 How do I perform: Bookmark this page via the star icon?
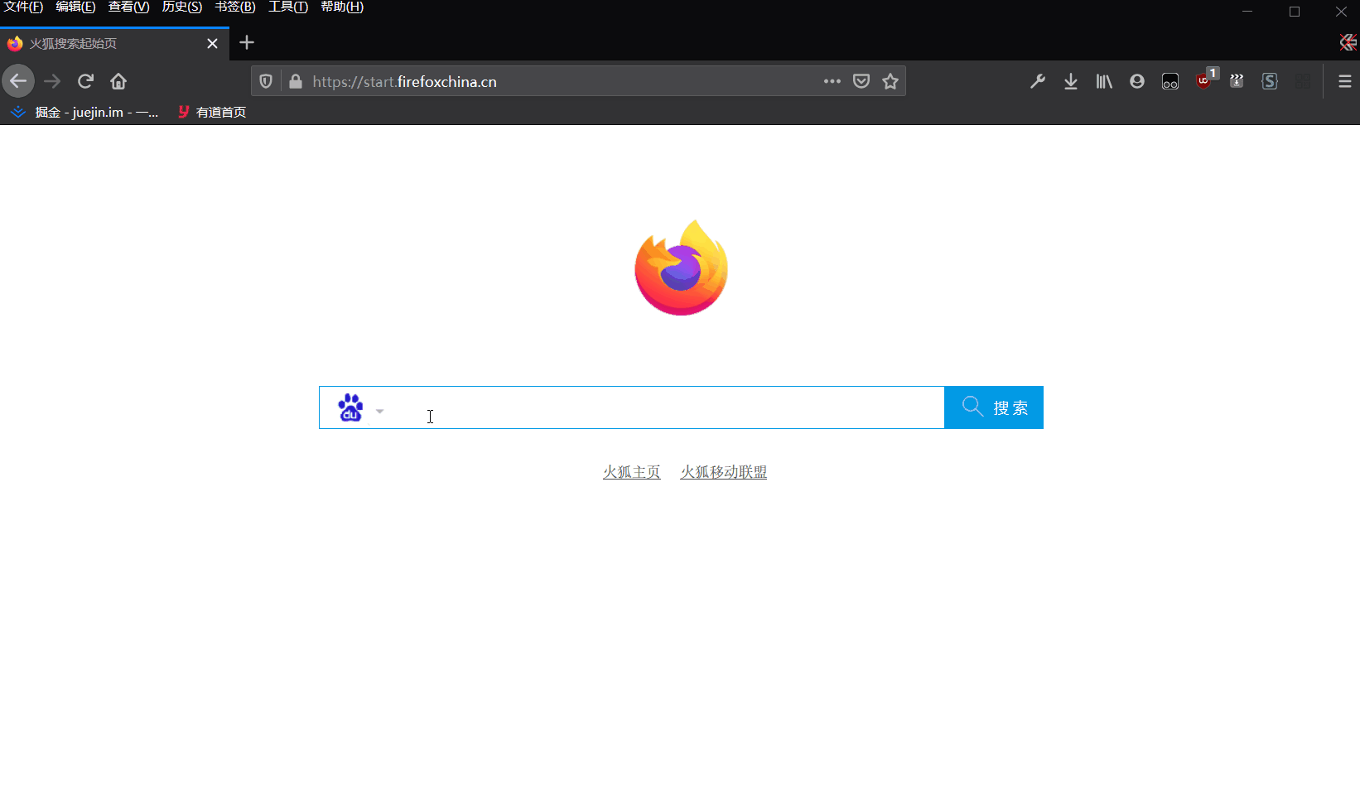890,81
